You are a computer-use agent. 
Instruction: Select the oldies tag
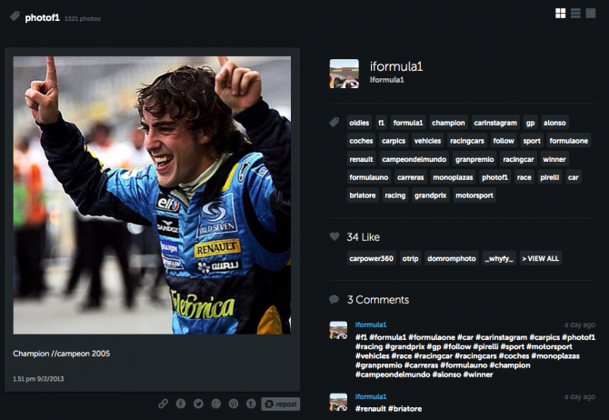[x=359, y=123]
